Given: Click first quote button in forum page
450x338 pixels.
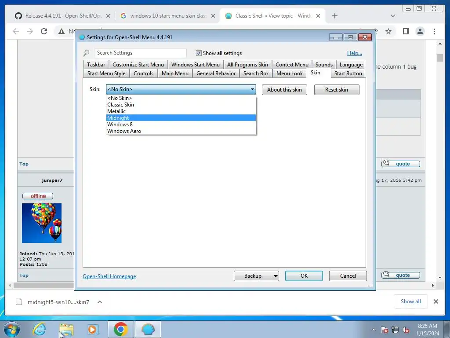Looking at the screenshot, I should (401, 164).
